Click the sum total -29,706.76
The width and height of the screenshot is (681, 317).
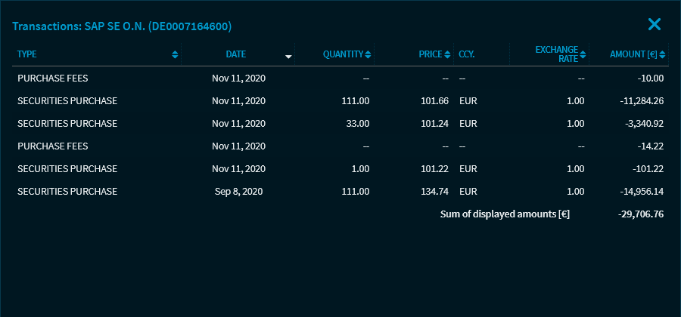pyautogui.click(x=640, y=214)
